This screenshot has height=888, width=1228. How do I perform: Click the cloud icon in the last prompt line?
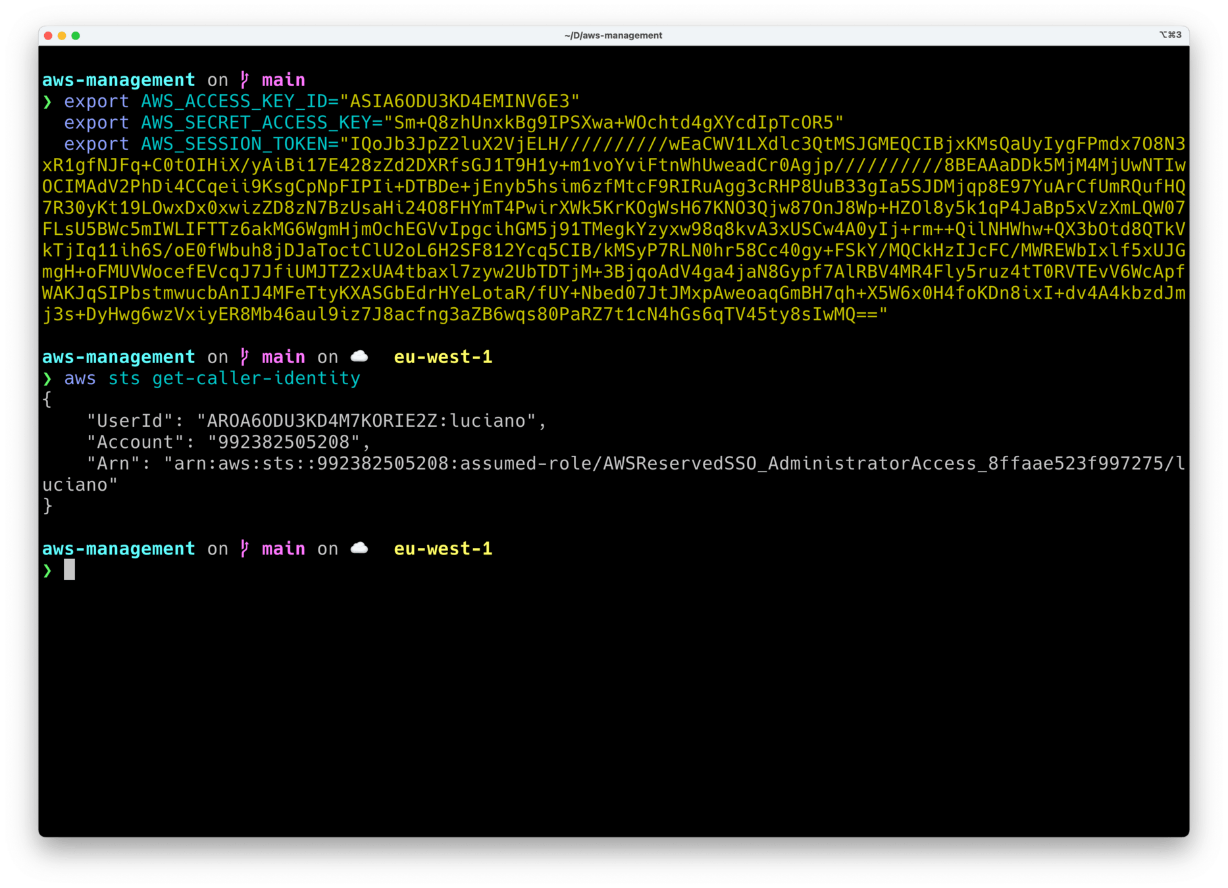tap(359, 548)
